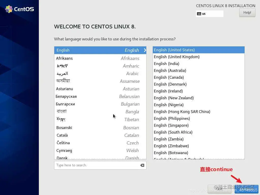Choose English (Philippines) locale
This screenshot has height=195, width=260.
[x=199, y=119]
